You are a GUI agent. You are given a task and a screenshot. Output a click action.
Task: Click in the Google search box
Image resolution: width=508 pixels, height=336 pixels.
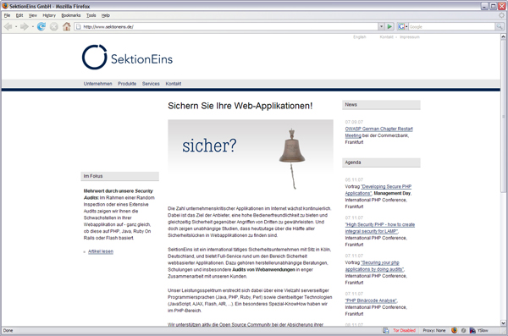(x=451, y=26)
